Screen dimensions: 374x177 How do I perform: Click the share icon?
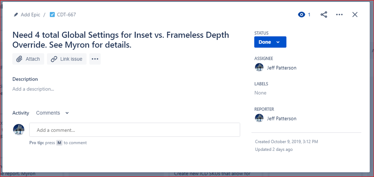(324, 15)
